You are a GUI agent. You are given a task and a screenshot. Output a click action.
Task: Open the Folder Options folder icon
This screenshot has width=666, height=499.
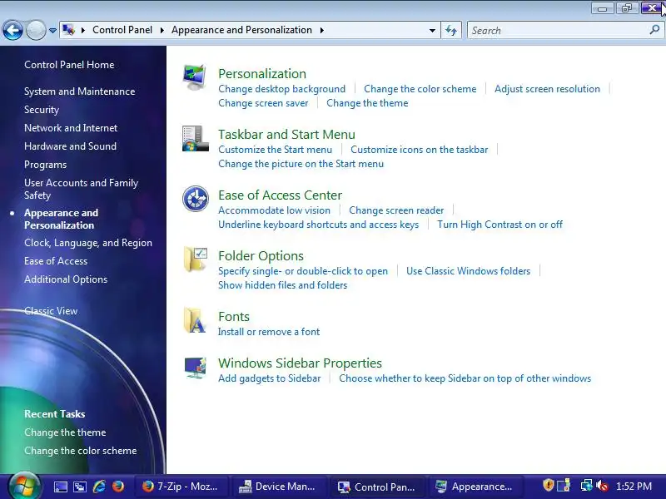pos(196,259)
